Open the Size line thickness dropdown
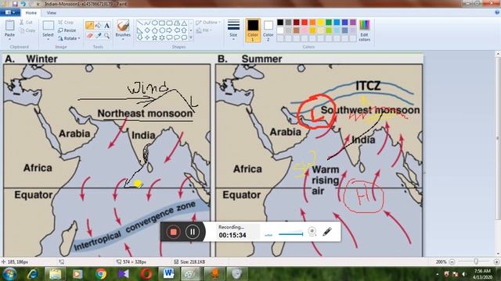The width and height of the screenshot is (501, 281). pyautogui.click(x=233, y=30)
